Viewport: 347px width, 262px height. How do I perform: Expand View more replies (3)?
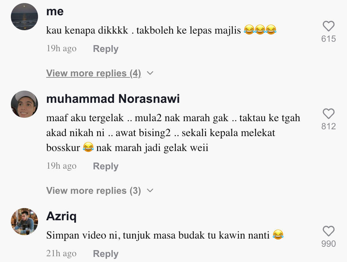pyautogui.click(x=94, y=191)
